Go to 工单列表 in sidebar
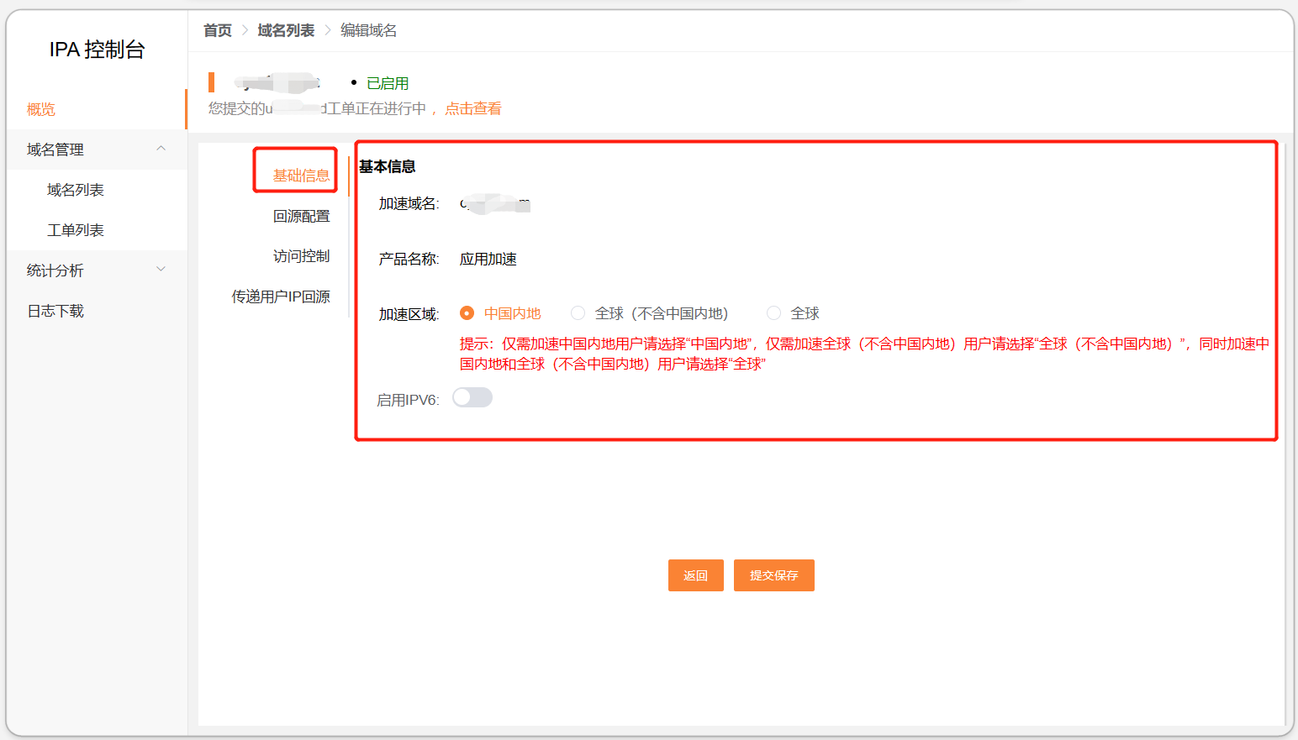 coord(76,230)
